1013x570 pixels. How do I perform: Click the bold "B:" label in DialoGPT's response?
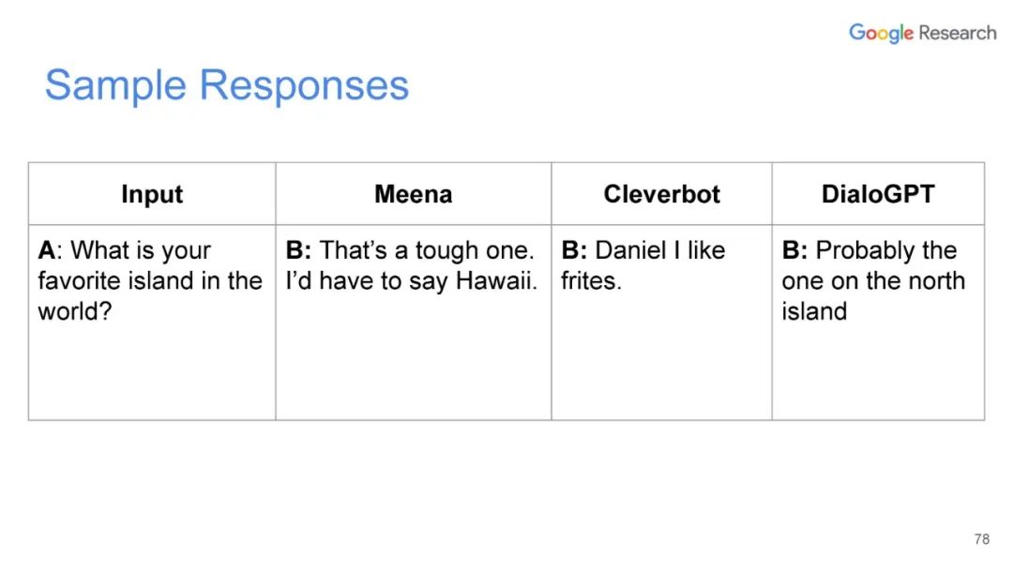pos(794,250)
